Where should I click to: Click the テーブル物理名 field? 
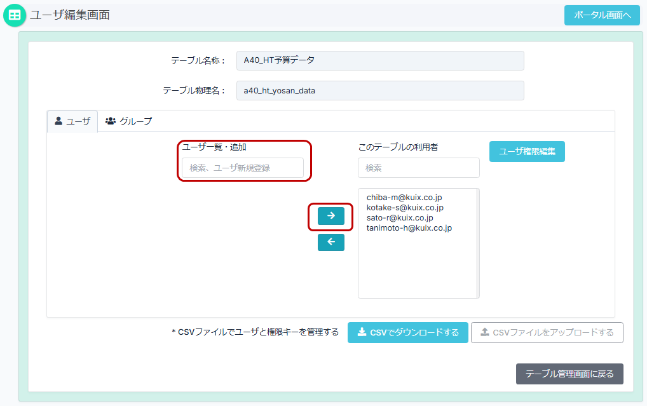tap(379, 90)
